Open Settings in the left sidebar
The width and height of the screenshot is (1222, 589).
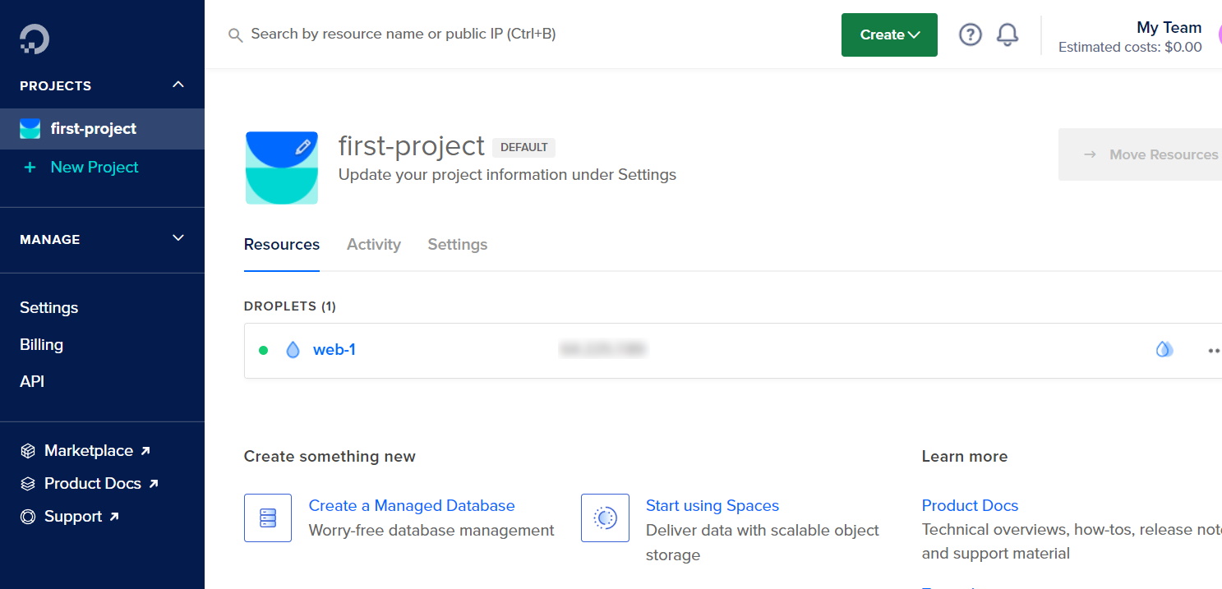pyautogui.click(x=49, y=308)
